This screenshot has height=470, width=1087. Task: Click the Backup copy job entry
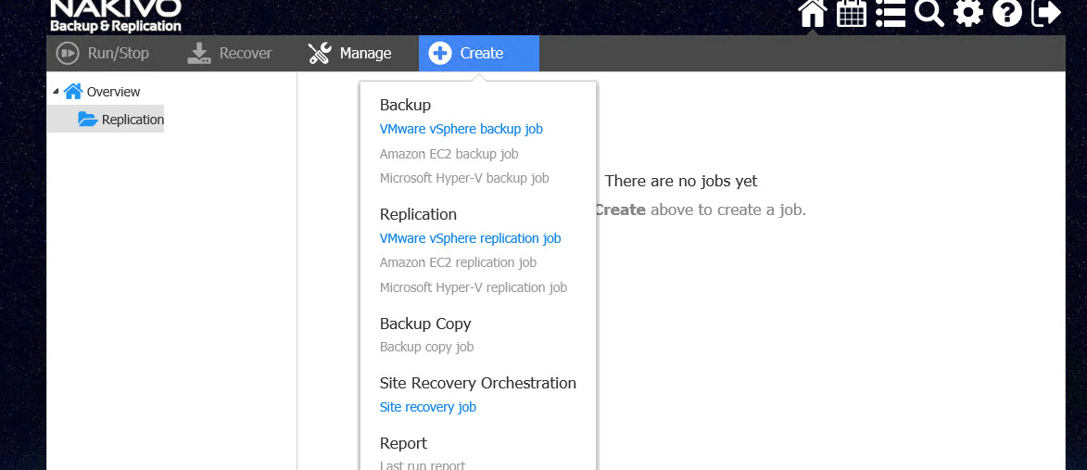(x=426, y=347)
